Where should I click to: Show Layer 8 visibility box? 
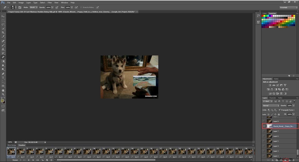[264, 121]
